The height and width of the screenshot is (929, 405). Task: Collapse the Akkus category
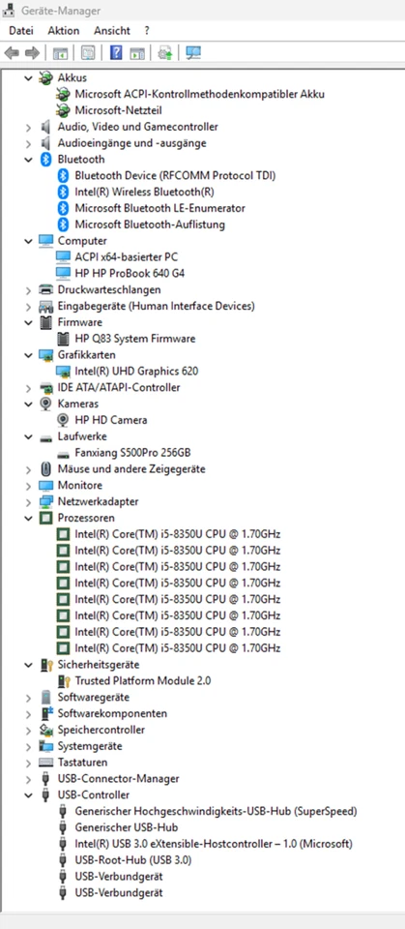[28, 77]
